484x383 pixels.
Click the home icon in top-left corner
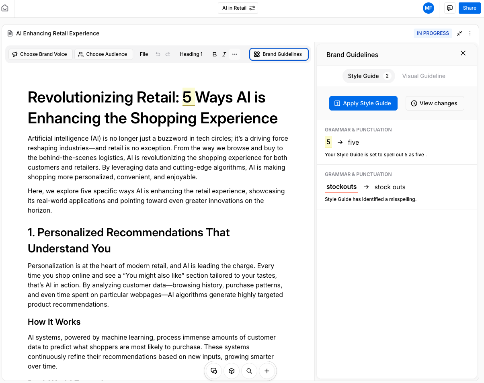click(5, 8)
